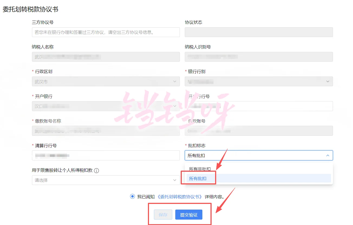The image size is (353, 225).
Task: 展开「用于限售股转让个人所得税扣款」选择框
Action: 106,180
